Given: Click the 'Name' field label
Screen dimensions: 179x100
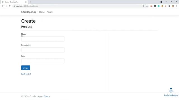Looking at the screenshot, I should click(x=24, y=34).
